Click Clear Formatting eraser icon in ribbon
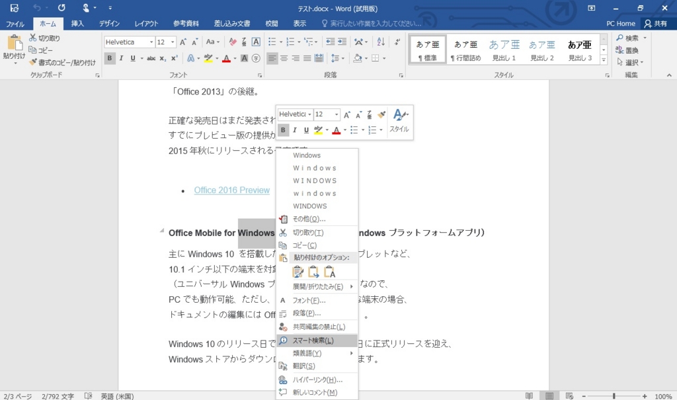Image resolution: width=677 pixels, height=400 pixels. [233, 42]
